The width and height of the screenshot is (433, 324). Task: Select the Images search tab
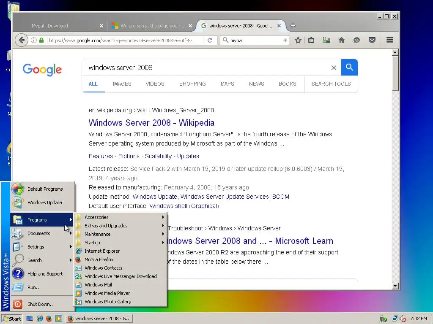tap(122, 84)
